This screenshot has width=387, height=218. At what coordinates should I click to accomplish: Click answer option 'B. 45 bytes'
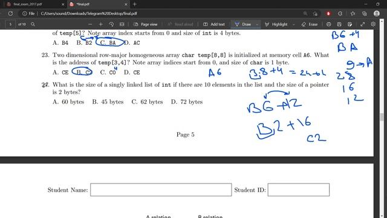coord(108,102)
